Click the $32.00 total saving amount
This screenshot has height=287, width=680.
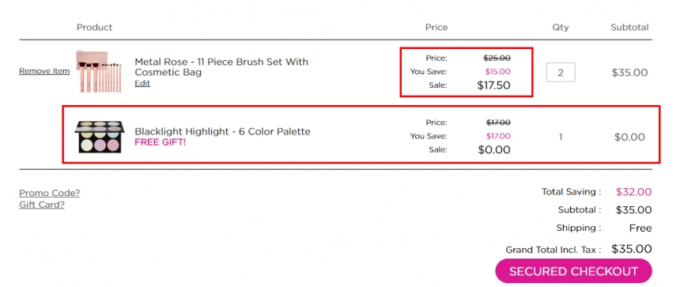(633, 191)
